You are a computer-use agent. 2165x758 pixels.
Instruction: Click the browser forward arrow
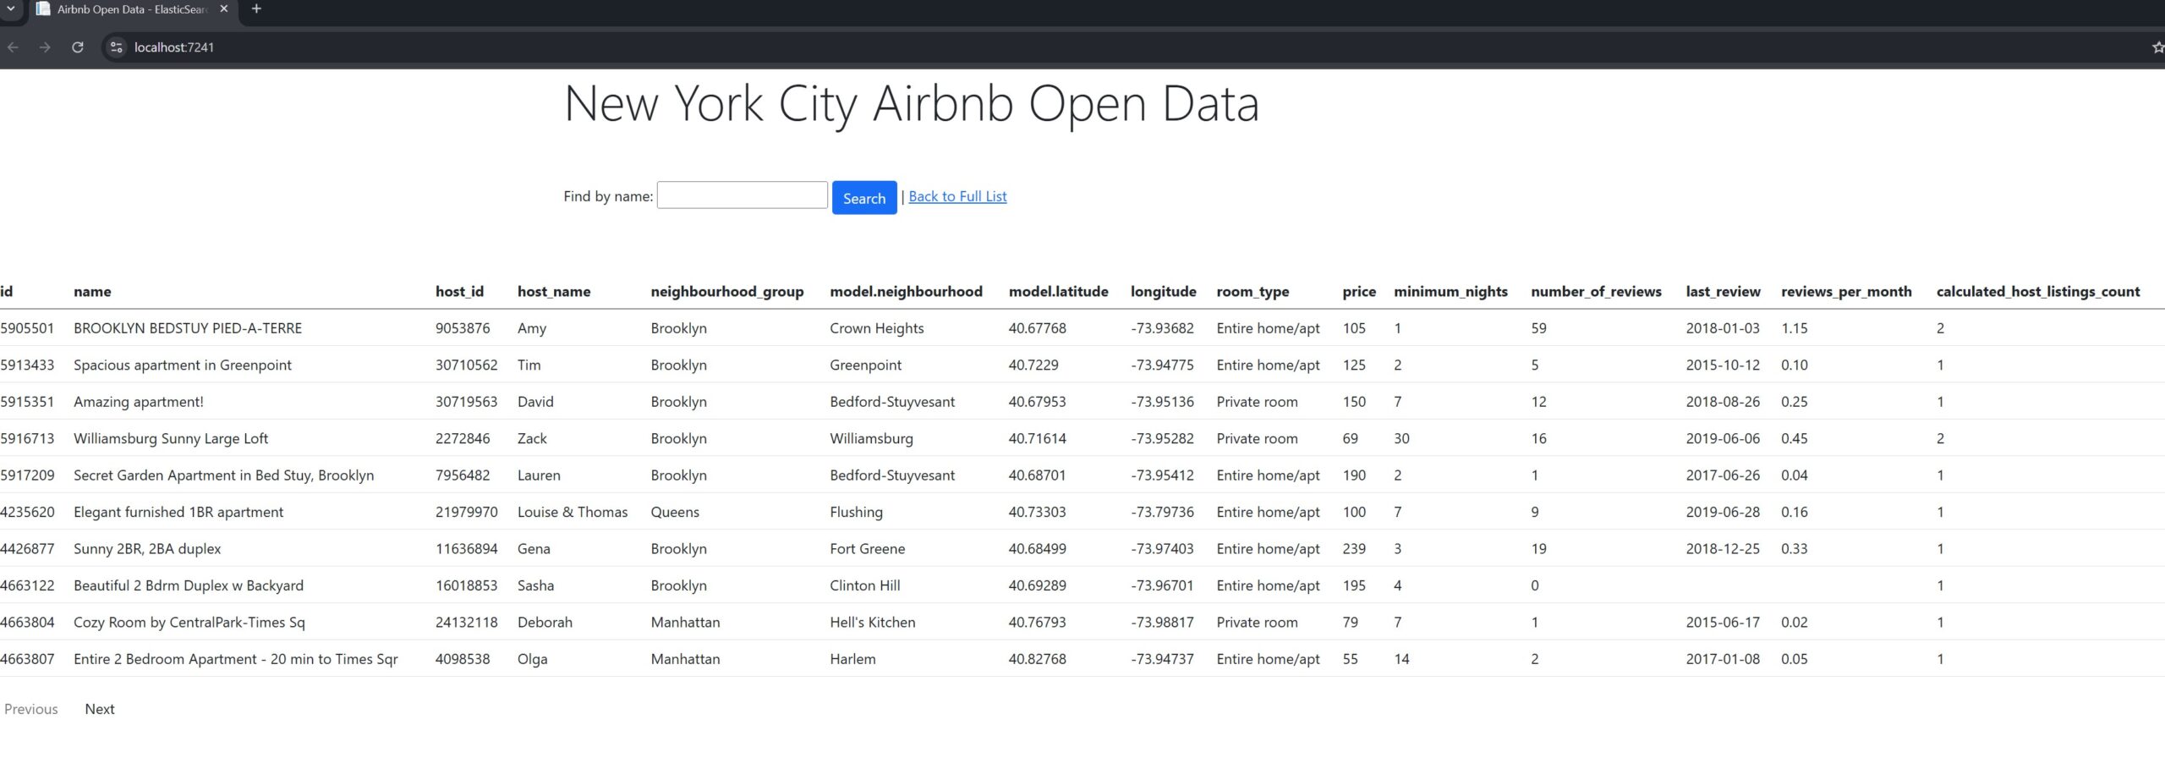[45, 47]
